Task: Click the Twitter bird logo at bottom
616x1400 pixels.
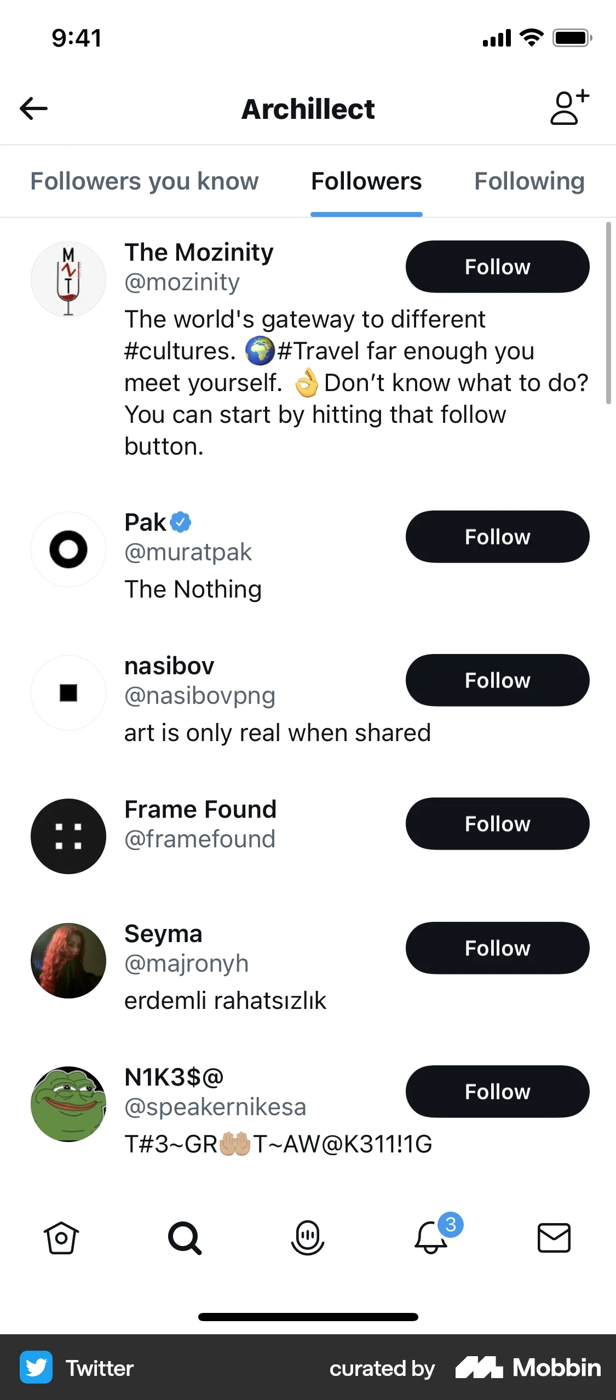Action: (x=36, y=1367)
